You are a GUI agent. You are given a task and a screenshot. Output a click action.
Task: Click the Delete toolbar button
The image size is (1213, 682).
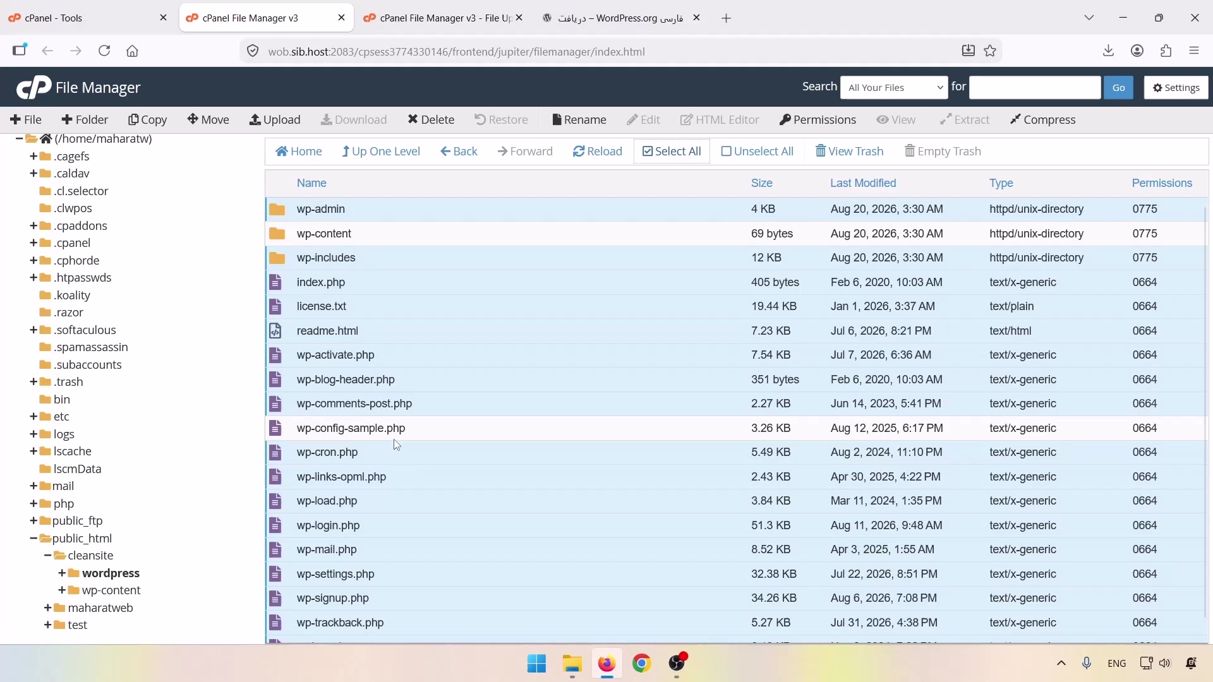pos(431,120)
